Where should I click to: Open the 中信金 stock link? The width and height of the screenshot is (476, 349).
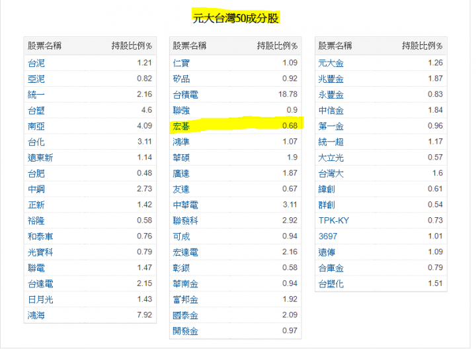(331, 111)
